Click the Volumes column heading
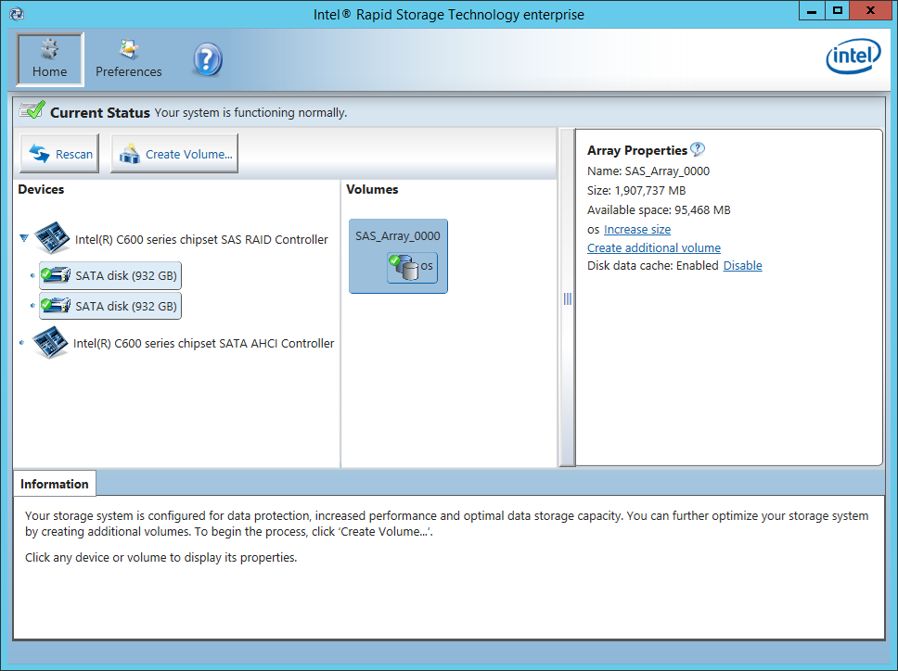This screenshot has width=898, height=671. coord(372,189)
